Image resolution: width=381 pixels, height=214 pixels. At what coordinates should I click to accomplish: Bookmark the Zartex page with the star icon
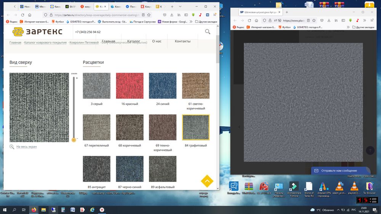(x=149, y=15)
